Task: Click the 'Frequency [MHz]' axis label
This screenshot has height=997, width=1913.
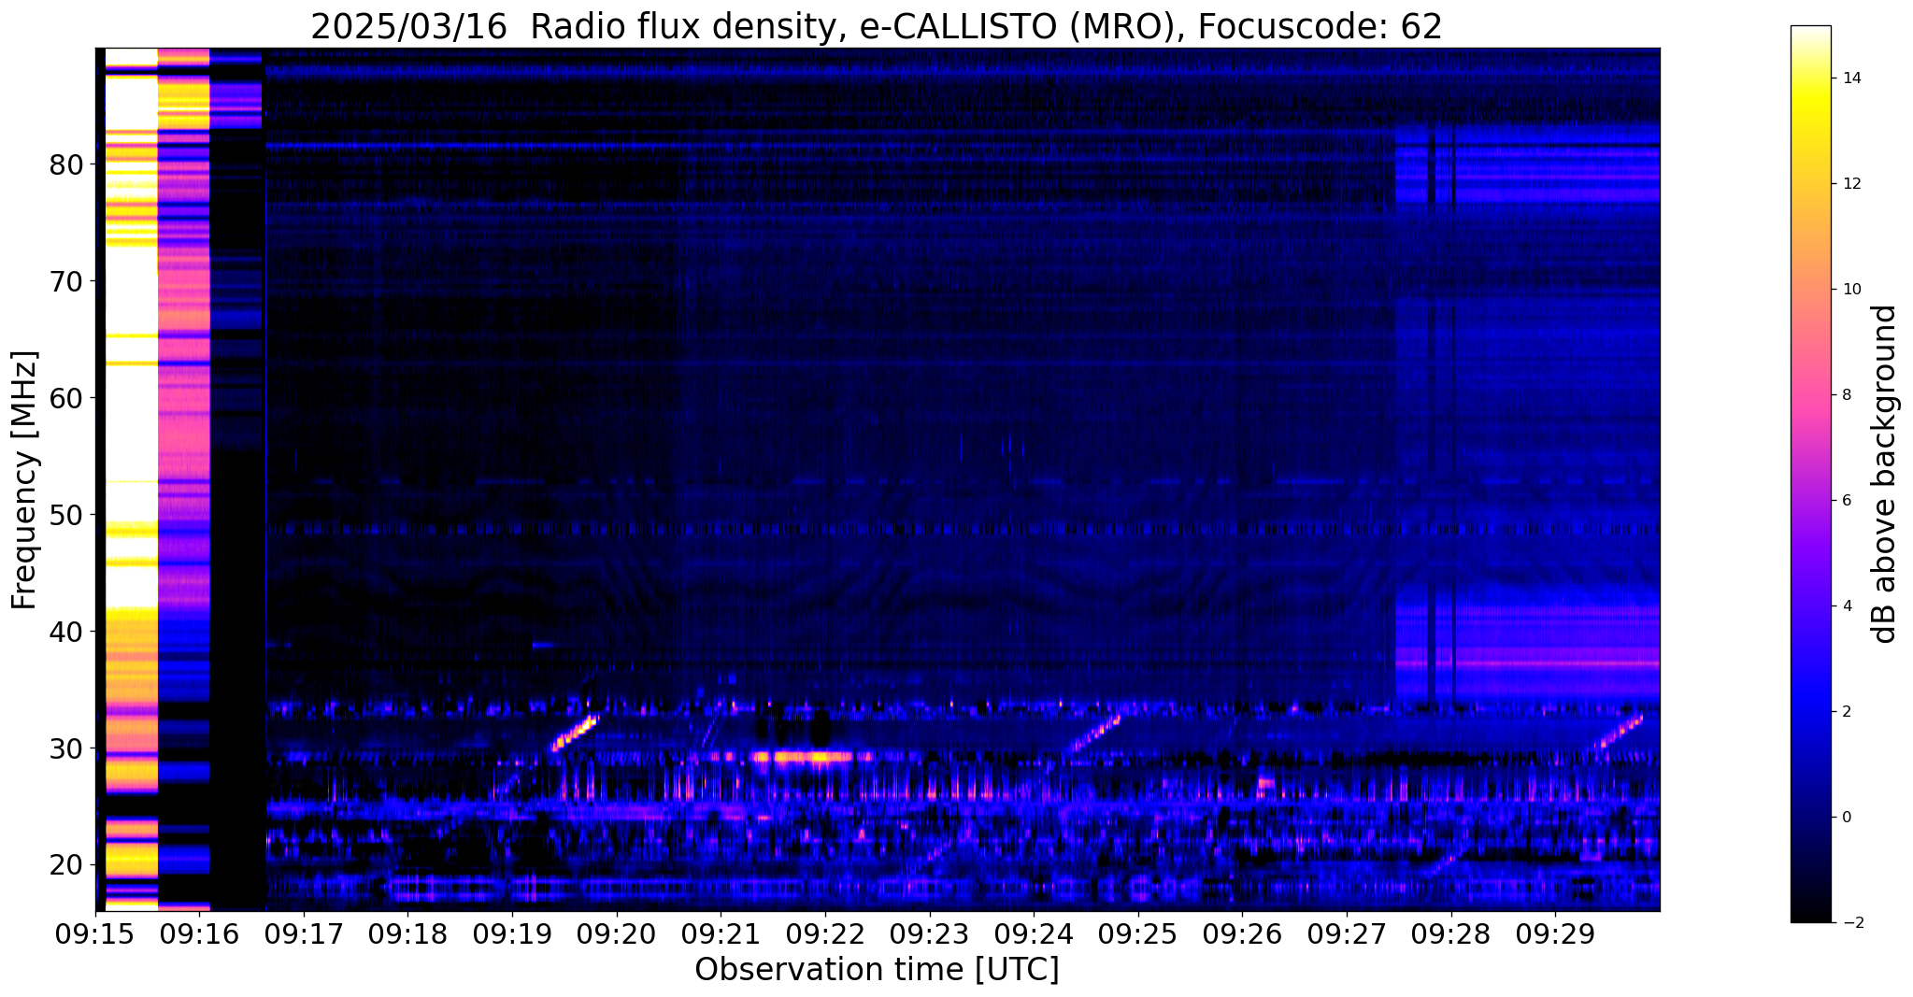Action: coord(24,480)
